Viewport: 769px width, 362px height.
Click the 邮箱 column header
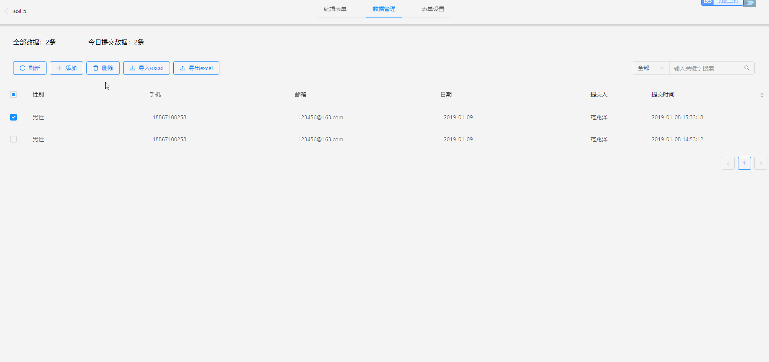point(301,94)
